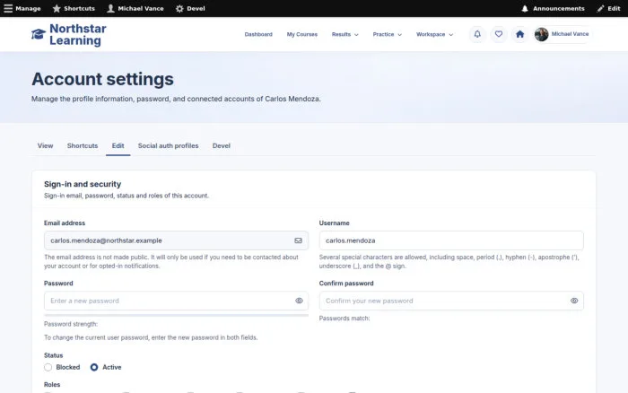Expand the Results dropdown menu

(345, 34)
